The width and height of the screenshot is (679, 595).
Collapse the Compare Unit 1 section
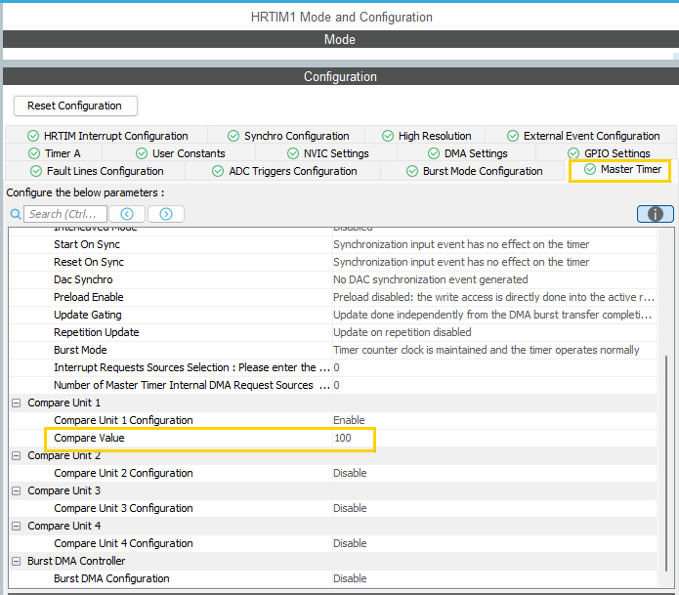(x=16, y=403)
